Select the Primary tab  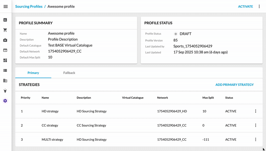[33, 73]
